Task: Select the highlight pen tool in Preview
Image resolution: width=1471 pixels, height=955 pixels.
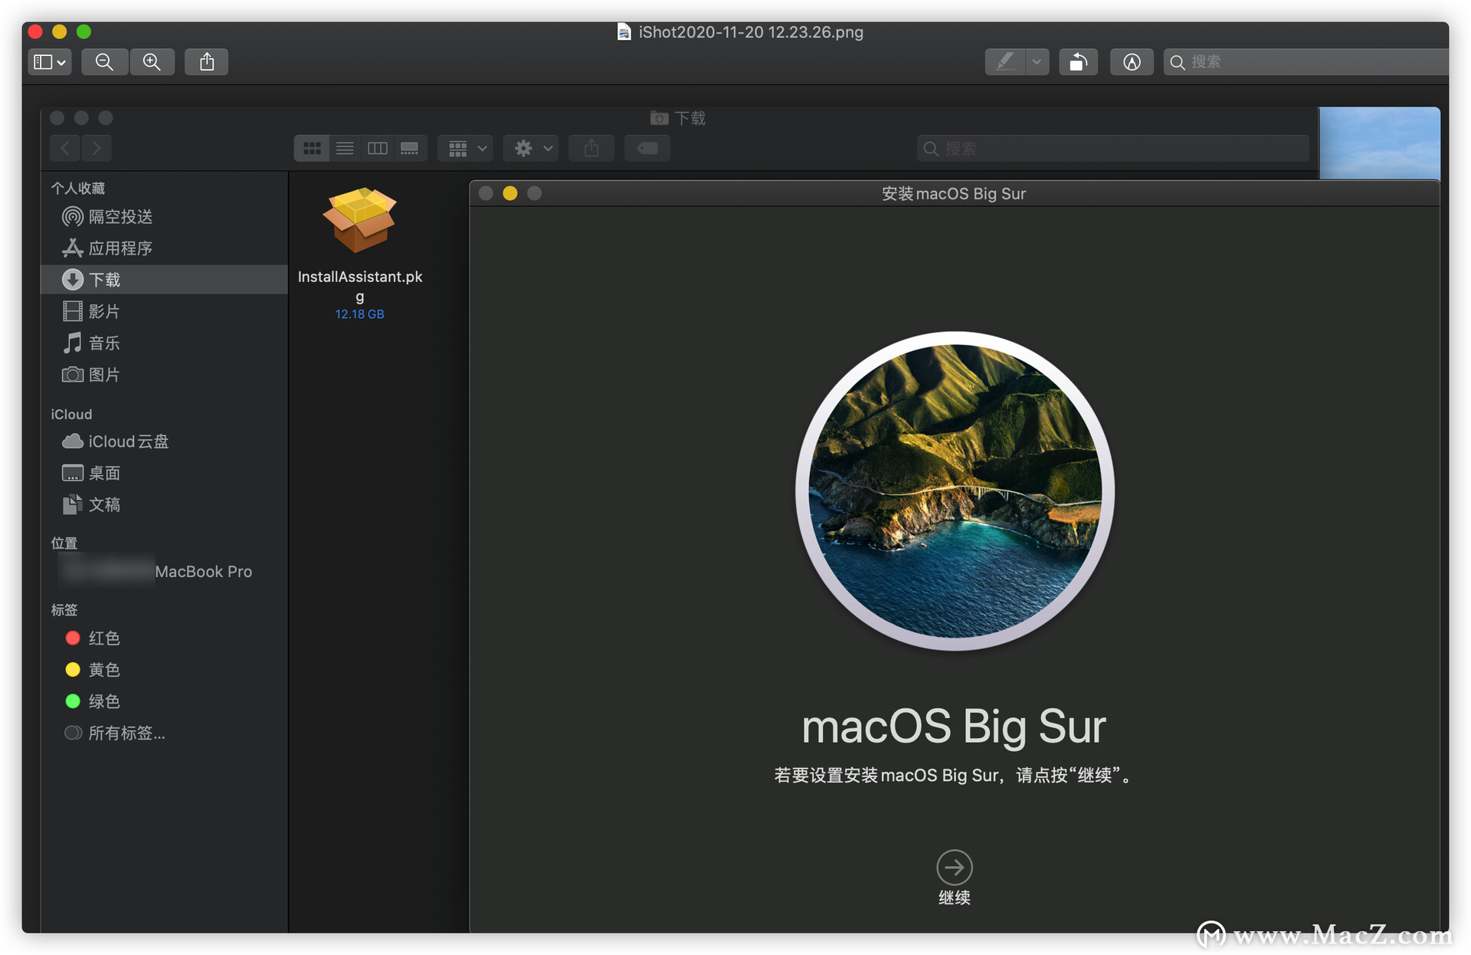Action: point(1004,62)
